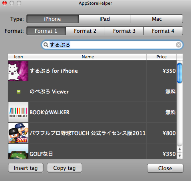
Task: Clear the search field with the X icon
Action: (179, 45)
